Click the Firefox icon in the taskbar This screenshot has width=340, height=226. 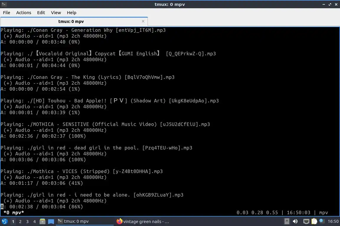(119, 221)
